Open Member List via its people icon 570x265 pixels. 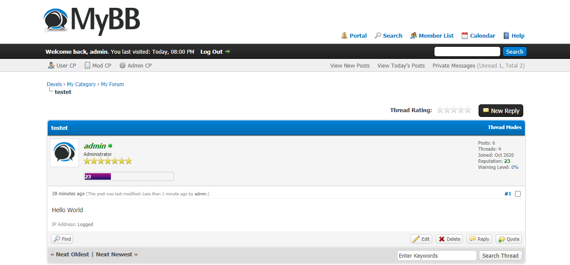pos(414,36)
